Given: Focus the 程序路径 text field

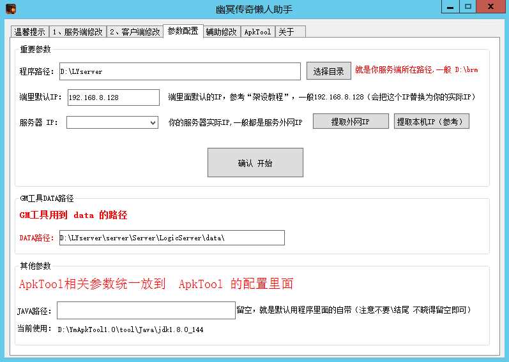Looking at the screenshot, I should [x=179, y=71].
